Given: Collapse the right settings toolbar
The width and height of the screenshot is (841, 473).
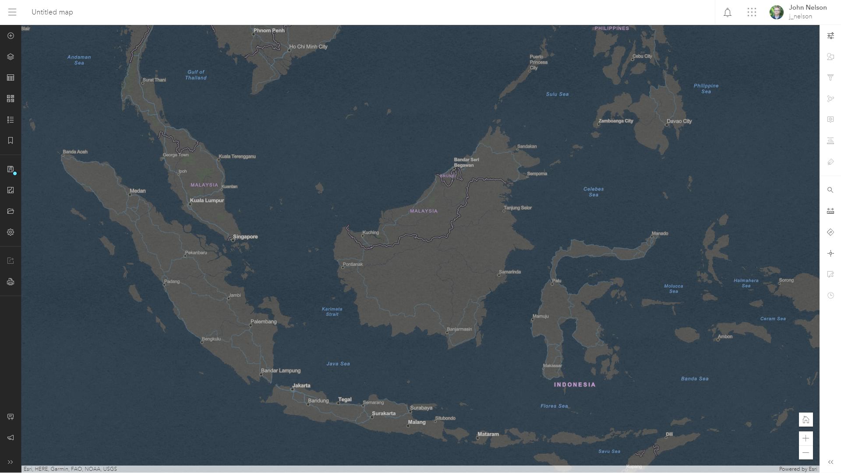Looking at the screenshot, I should click(830, 462).
